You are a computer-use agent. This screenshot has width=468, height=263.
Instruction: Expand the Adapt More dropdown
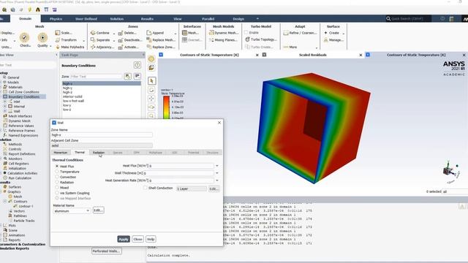pos(316,47)
